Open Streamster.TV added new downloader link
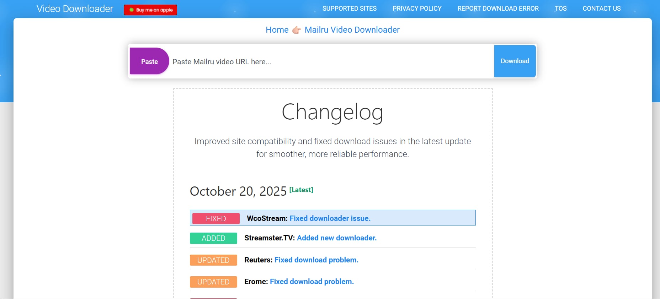Viewport: 660px width, 299px height. [x=336, y=238]
